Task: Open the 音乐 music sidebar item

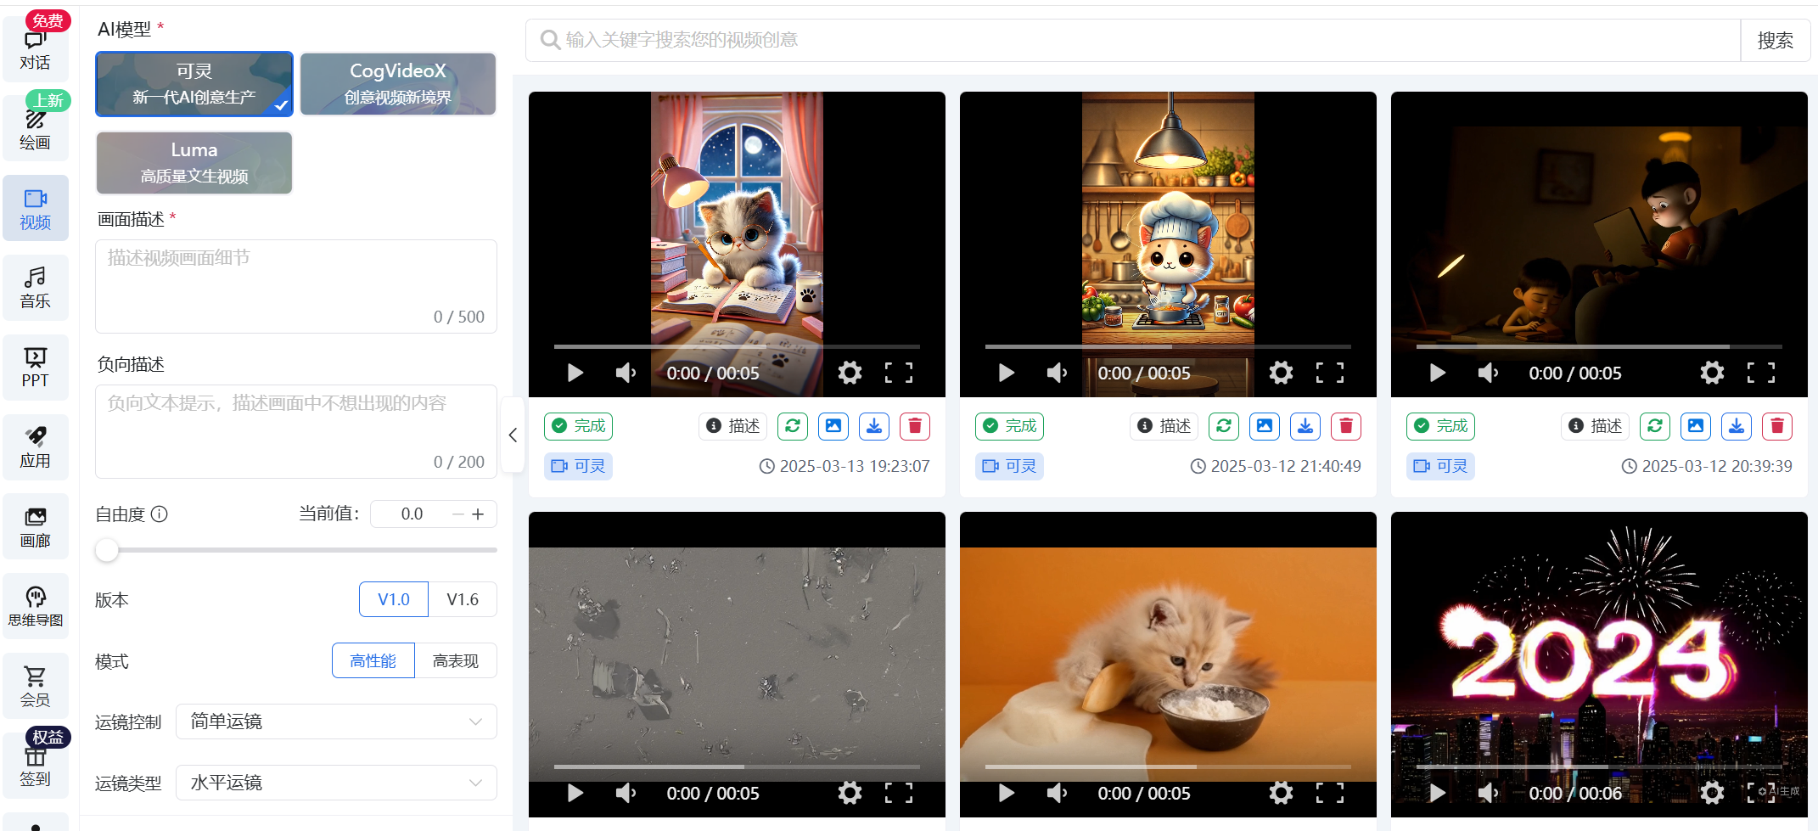Action: click(36, 289)
